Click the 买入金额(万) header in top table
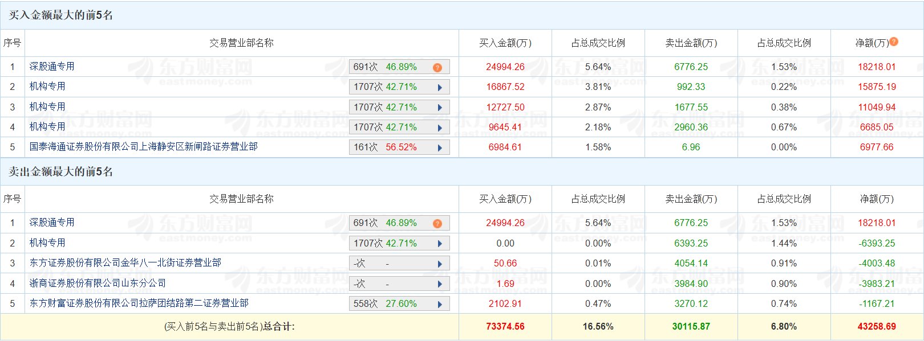The height and width of the screenshot is (341, 924). (505, 43)
